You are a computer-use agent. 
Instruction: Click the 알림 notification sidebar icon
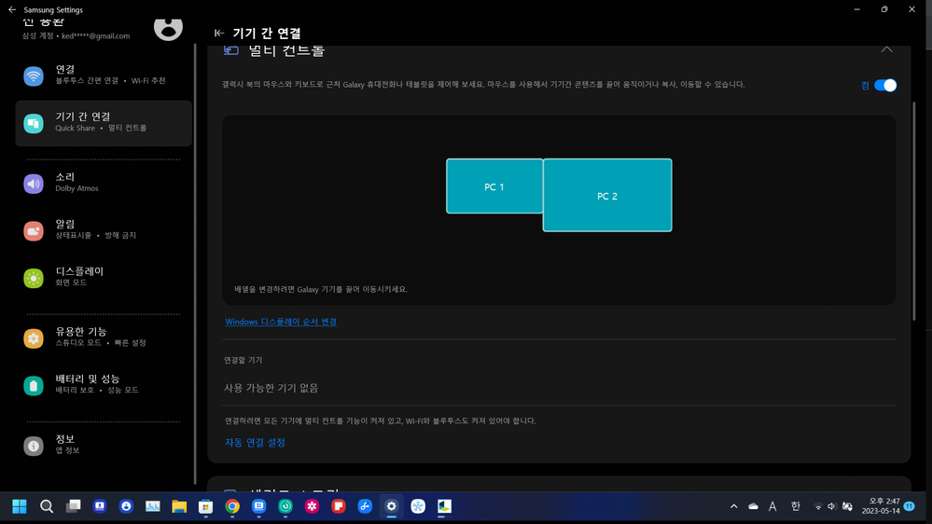point(34,230)
